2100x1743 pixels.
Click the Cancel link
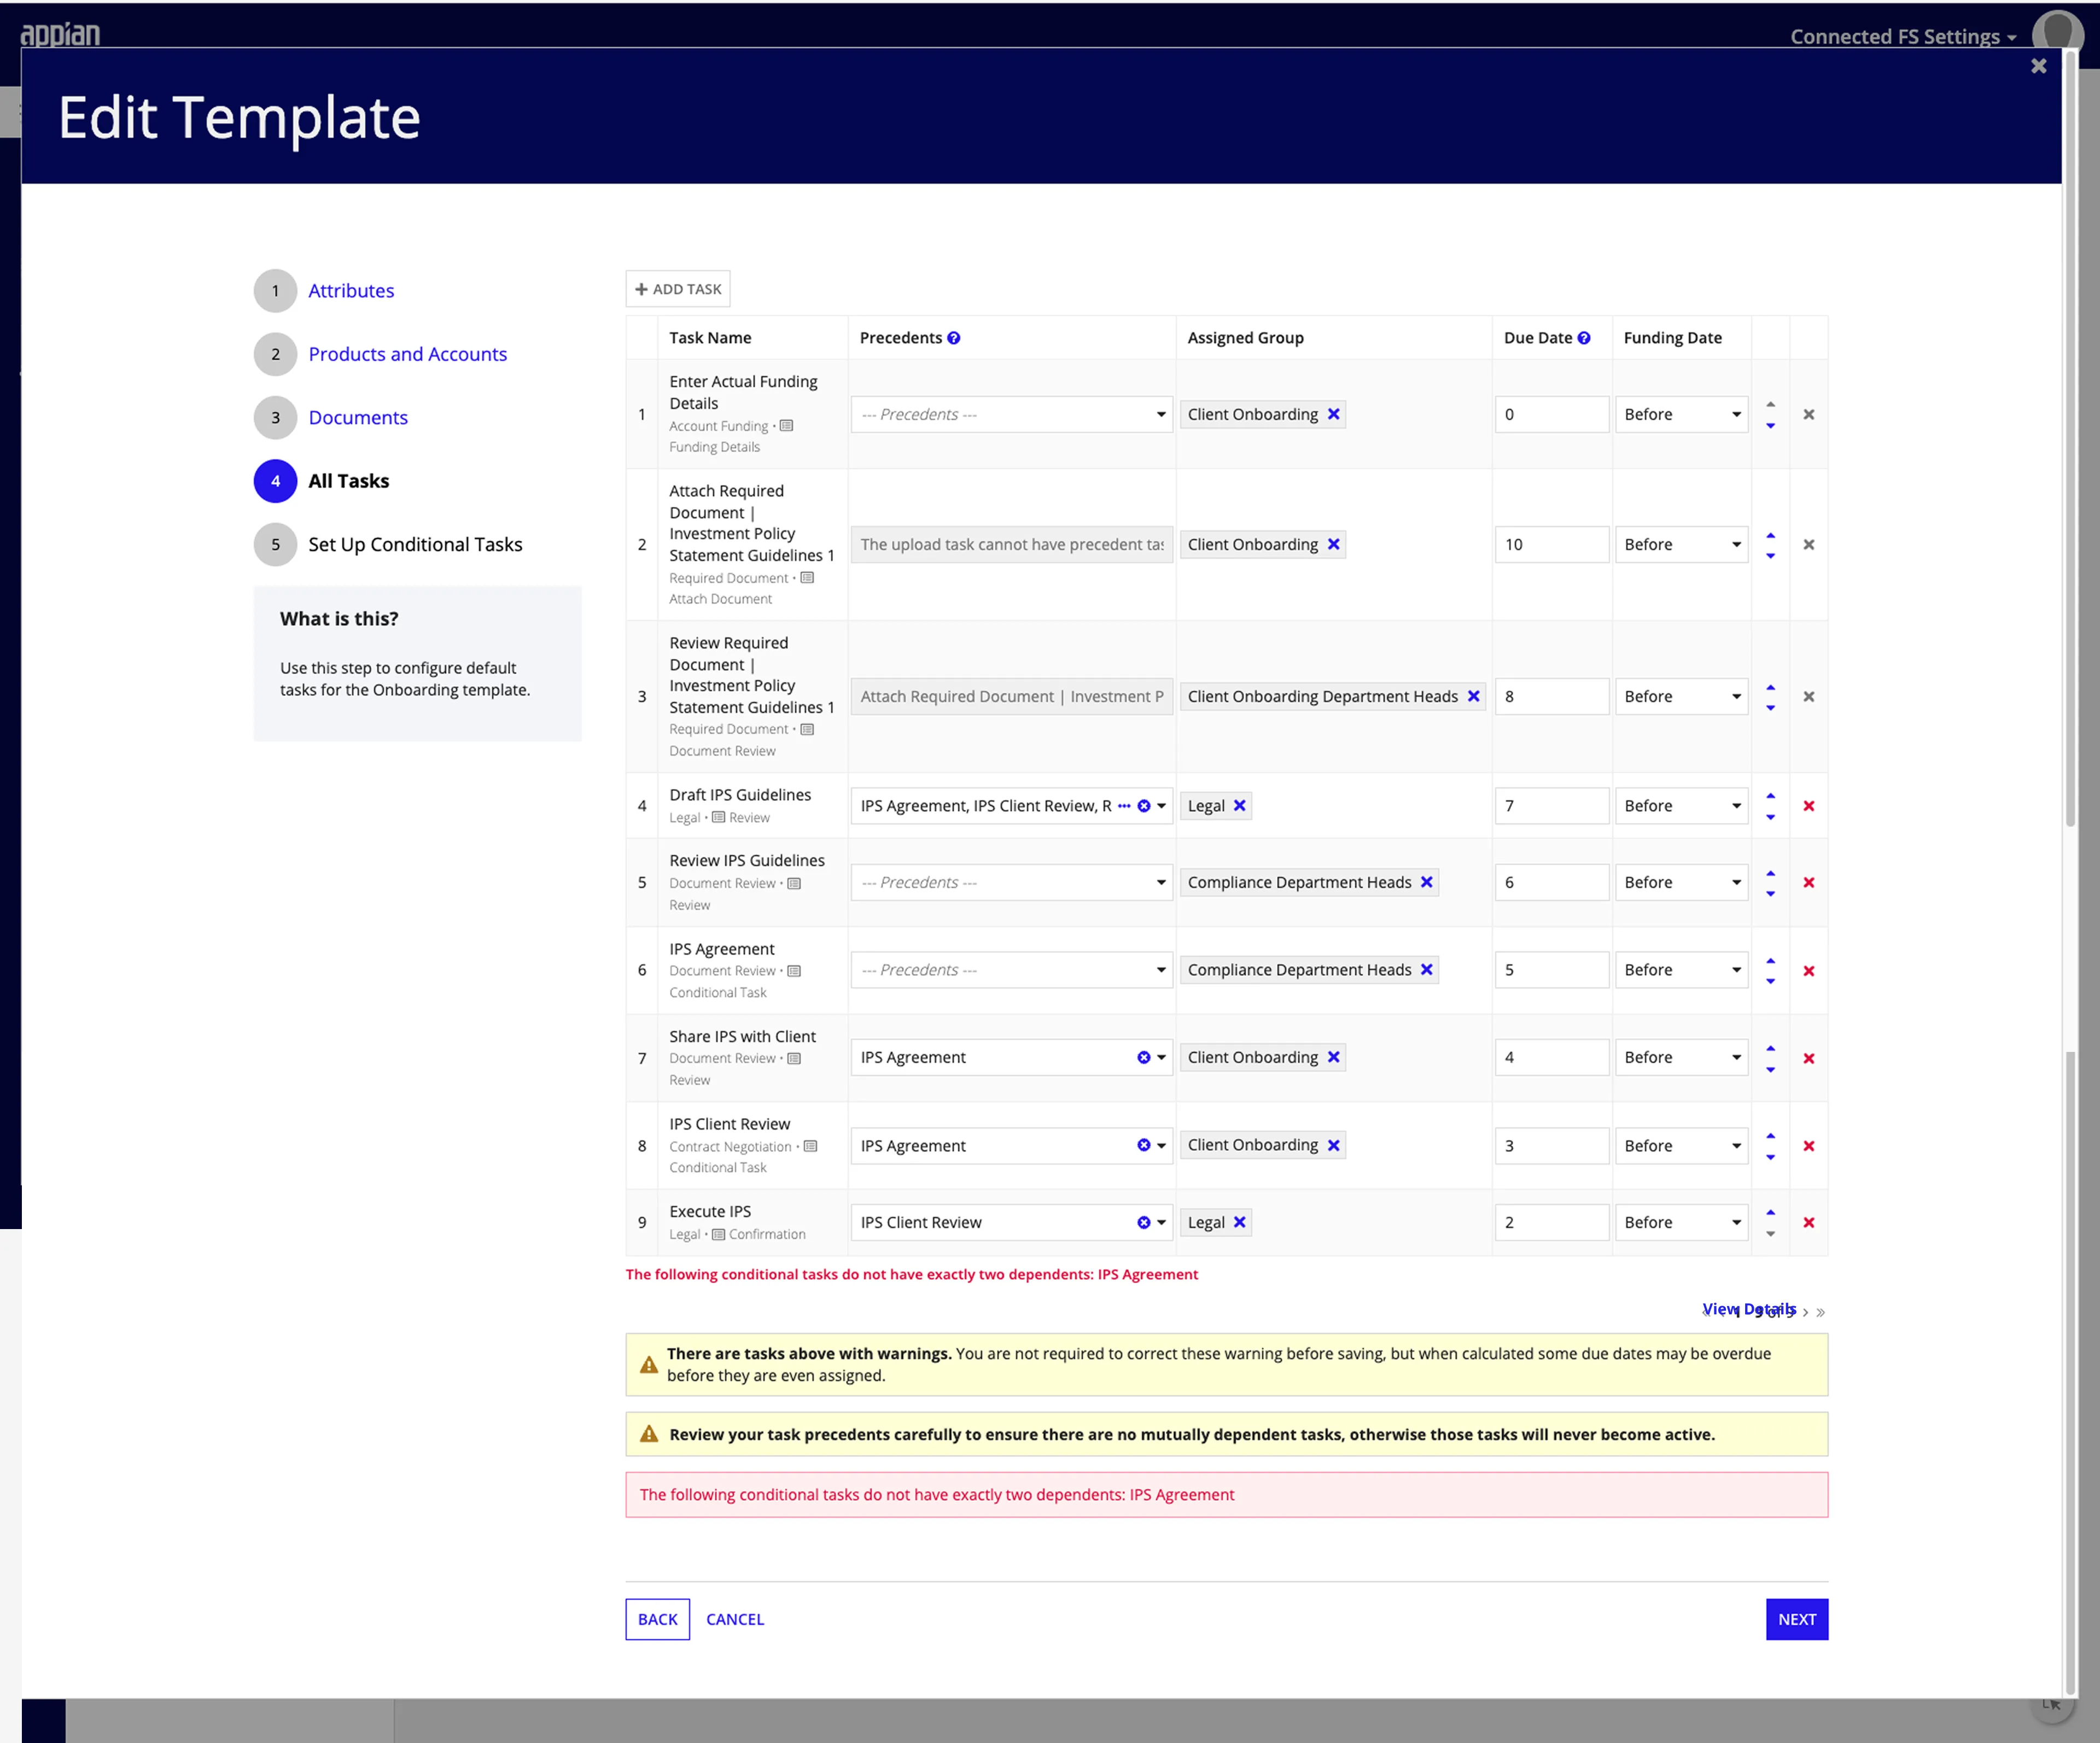coord(734,1619)
